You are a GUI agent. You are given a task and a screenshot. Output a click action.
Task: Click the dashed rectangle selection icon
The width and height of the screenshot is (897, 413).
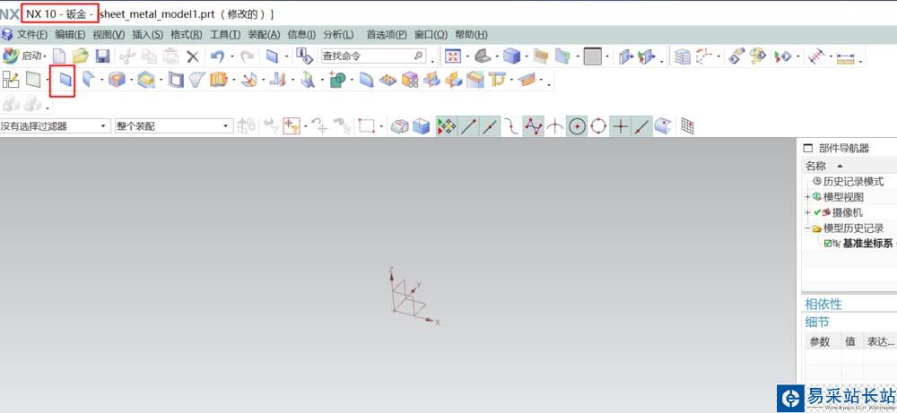point(366,125)
